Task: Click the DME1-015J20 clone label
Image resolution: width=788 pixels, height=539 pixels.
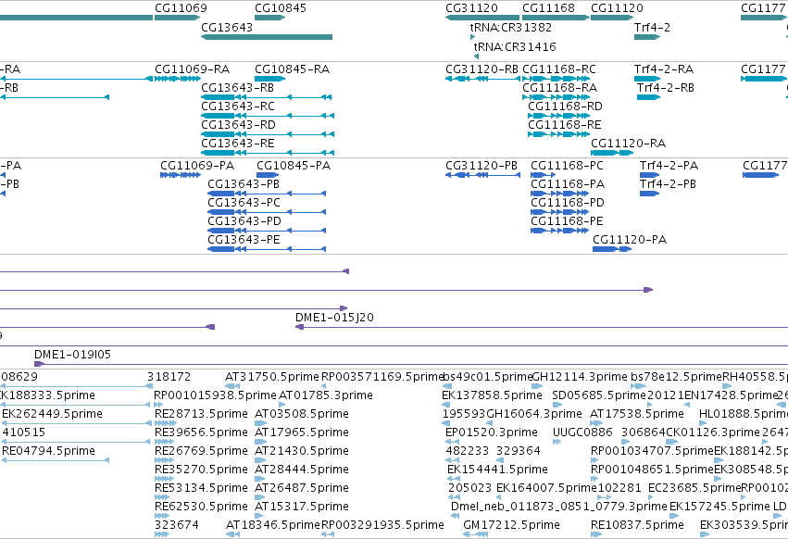Action: [x=334, y=318]
